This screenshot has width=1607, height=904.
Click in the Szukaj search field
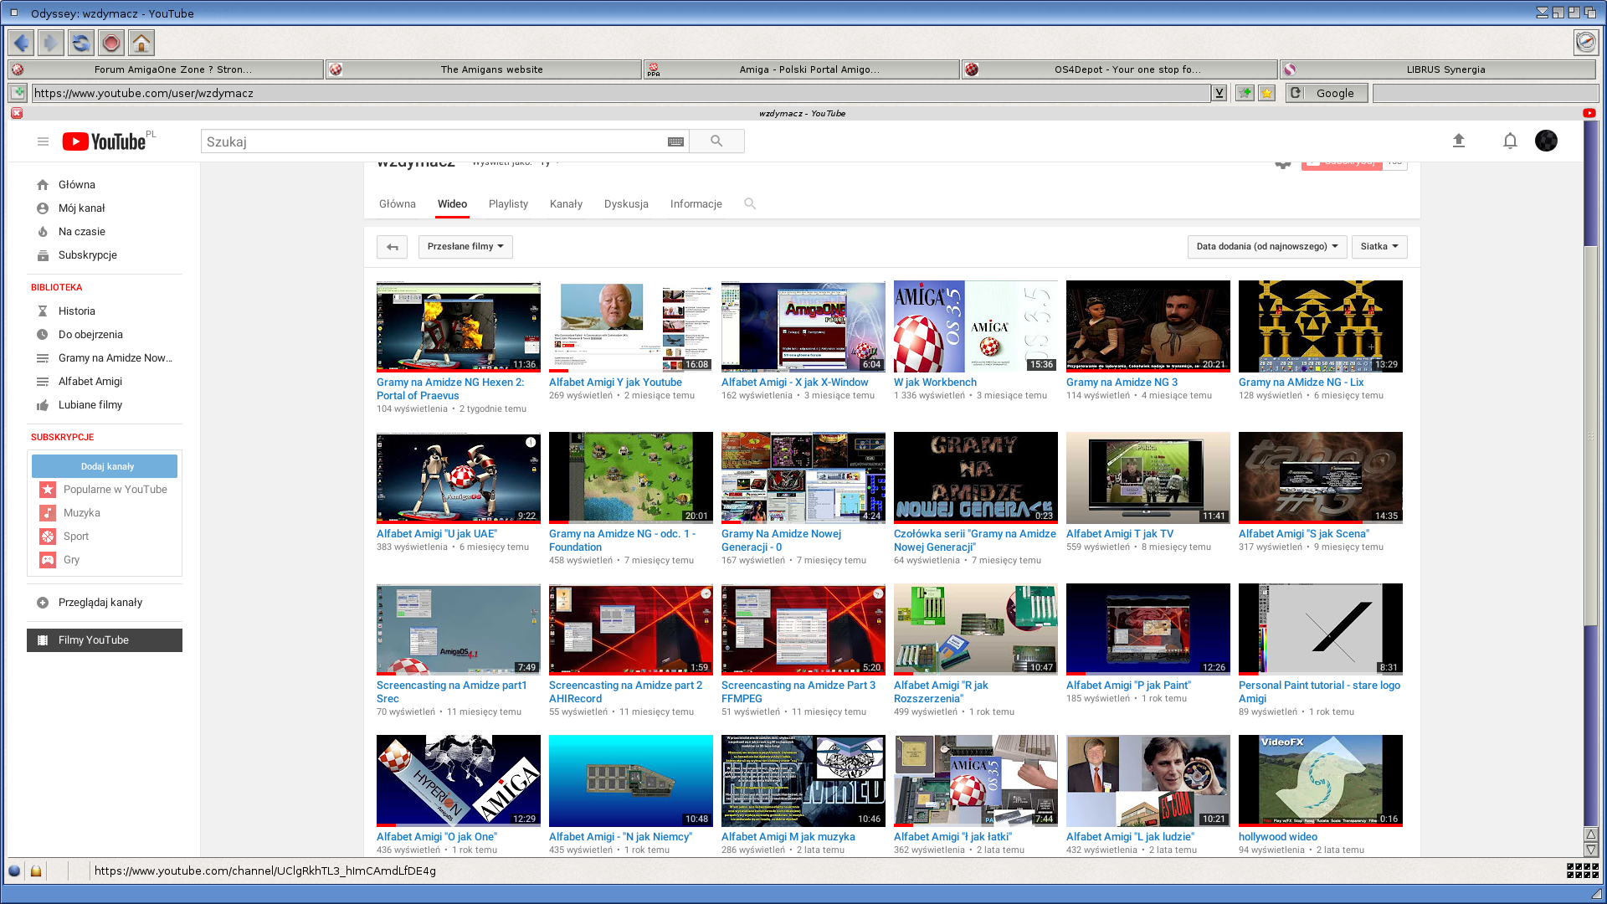click(434, 141)
